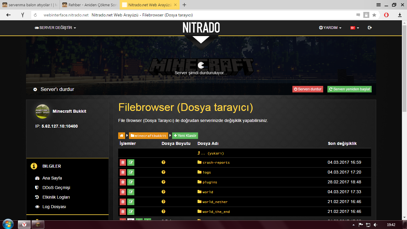Open the browser downloads arrow icon
Viewport: 407px width, 229px height.
(400, 15)
